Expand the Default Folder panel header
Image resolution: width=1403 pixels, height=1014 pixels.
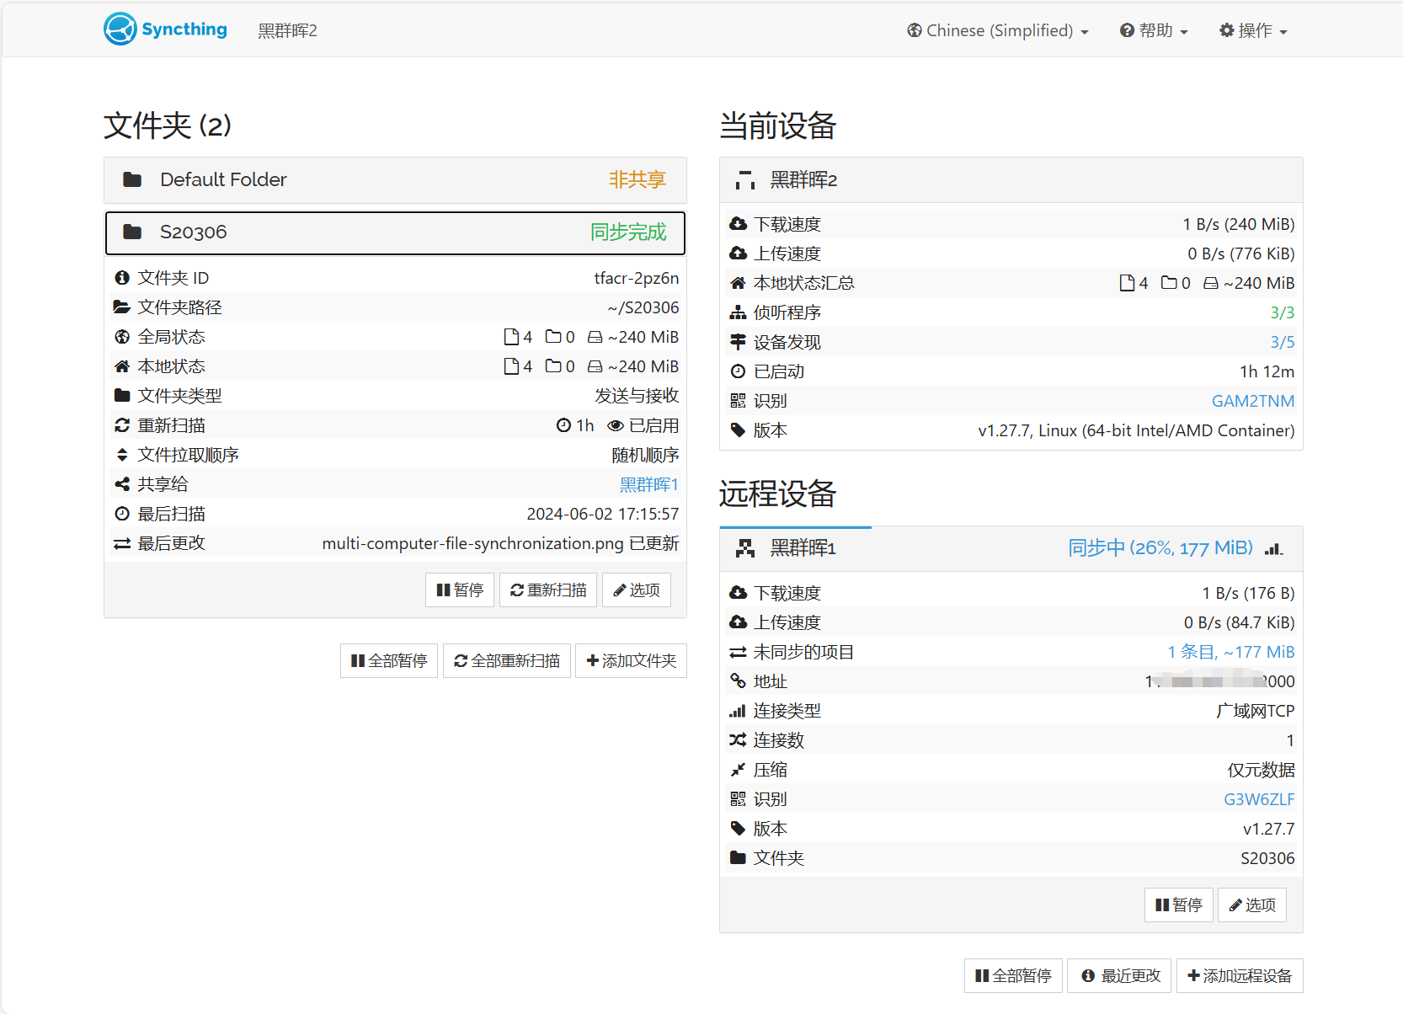395,180
